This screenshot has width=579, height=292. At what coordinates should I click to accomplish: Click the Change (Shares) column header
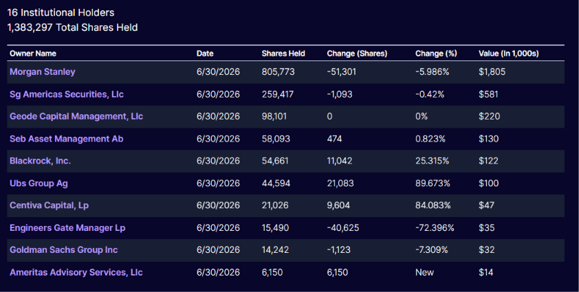click(x=357, y=54)
